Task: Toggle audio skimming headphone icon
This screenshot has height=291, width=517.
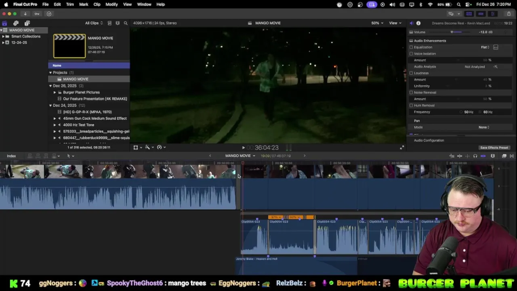Action: (475, 156)
